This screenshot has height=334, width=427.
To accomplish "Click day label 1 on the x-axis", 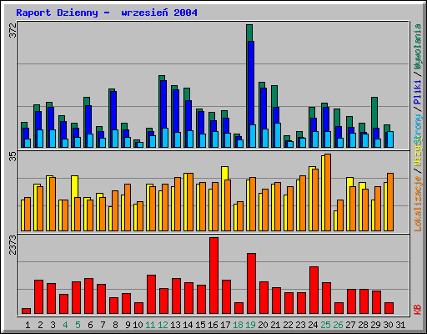I will pos(28,325).
